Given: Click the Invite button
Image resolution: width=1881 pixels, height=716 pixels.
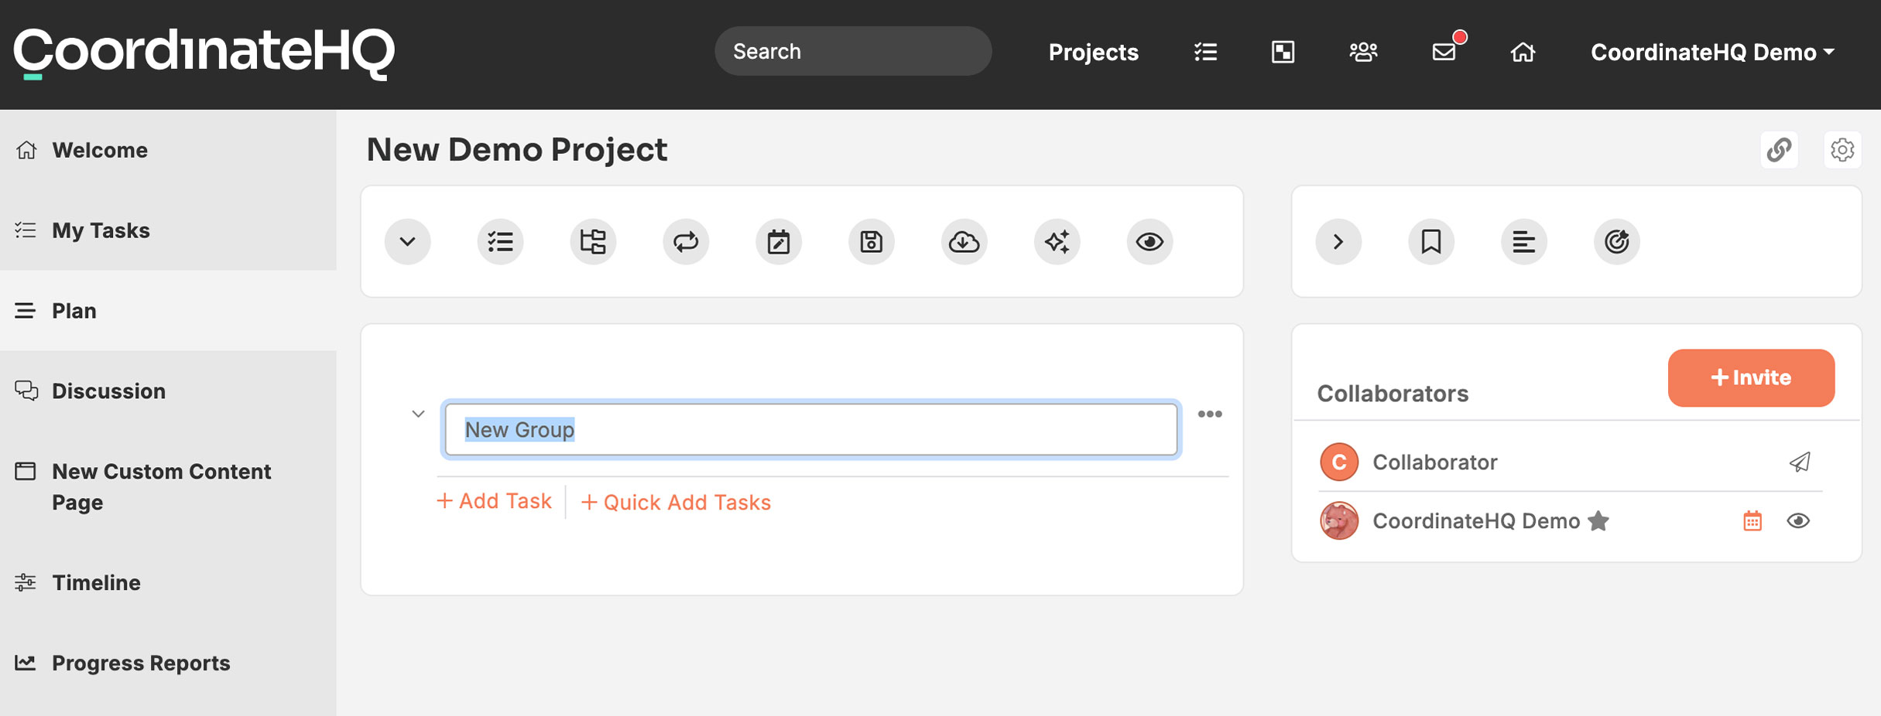Looking at the screenshot, I should (1751, 377).
